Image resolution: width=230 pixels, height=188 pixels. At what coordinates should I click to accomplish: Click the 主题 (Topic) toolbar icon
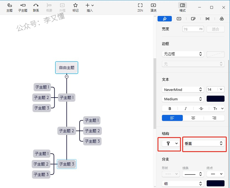click(x=9, y=7)
